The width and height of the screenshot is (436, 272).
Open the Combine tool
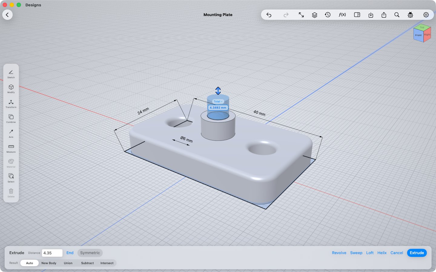point(11,118)
